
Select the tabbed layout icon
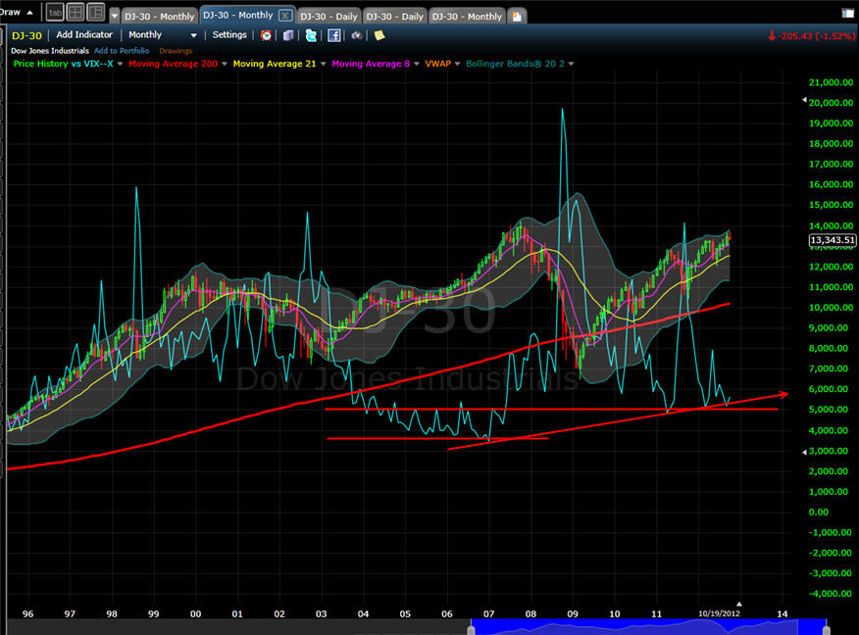[54, 13]
